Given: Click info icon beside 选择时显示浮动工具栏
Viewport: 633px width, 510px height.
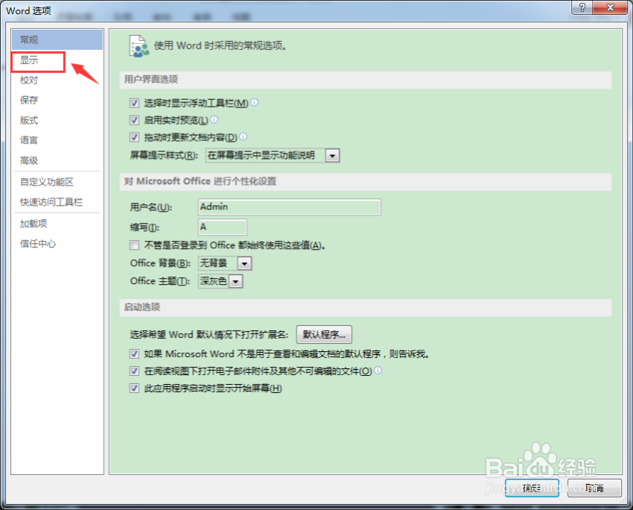Looking at the screenshot, I should (x=254, y=102).
